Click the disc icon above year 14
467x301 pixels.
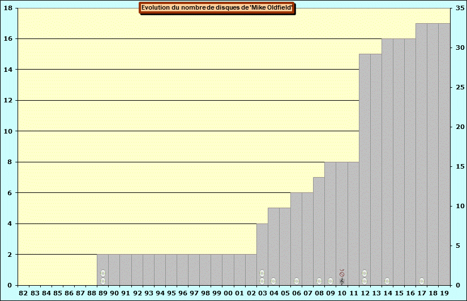point(387,281)
